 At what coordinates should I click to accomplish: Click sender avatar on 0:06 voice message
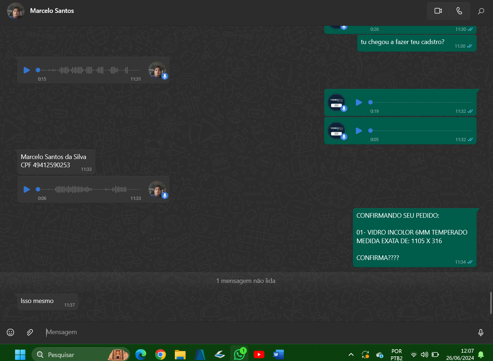pyautogui.click(x=157, y=189)
